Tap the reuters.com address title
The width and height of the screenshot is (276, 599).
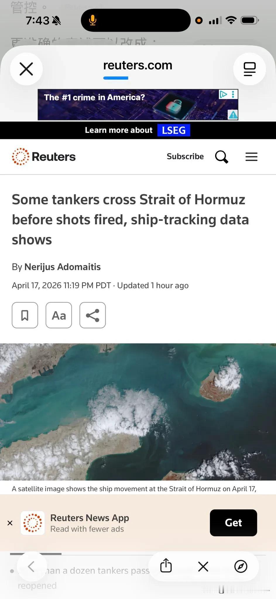click(x=138, y=66)
